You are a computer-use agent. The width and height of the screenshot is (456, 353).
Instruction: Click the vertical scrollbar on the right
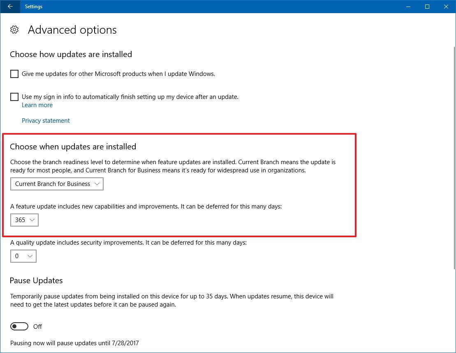tap(453, 164)
